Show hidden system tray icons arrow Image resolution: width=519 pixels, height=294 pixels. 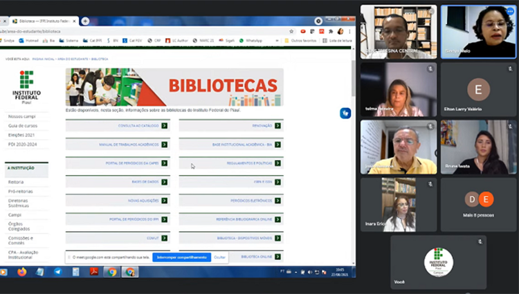click(x=296, y=272)
